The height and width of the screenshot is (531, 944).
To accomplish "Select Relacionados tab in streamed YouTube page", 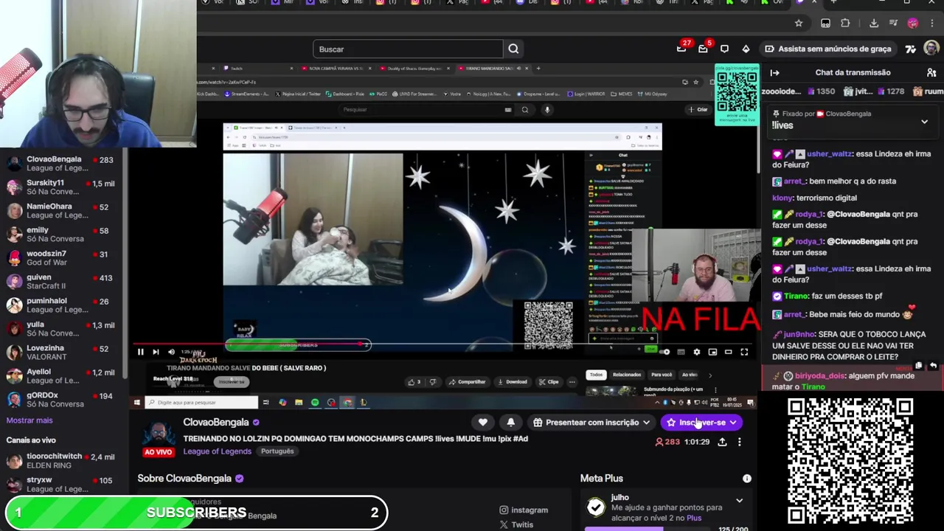I will tap(627, 375).
